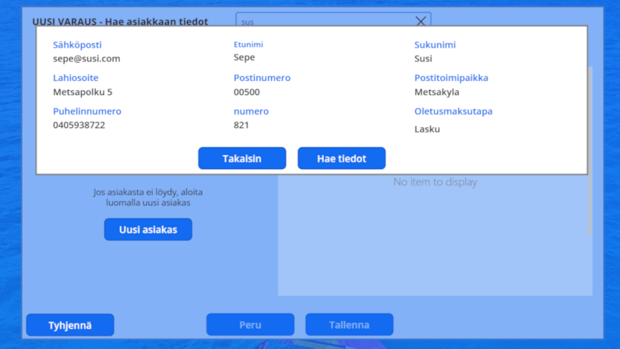Image resolution: width=620 pixels, height=349 pixels.
Task: Click the Lahiosoite label
Action: coord(76,78)
